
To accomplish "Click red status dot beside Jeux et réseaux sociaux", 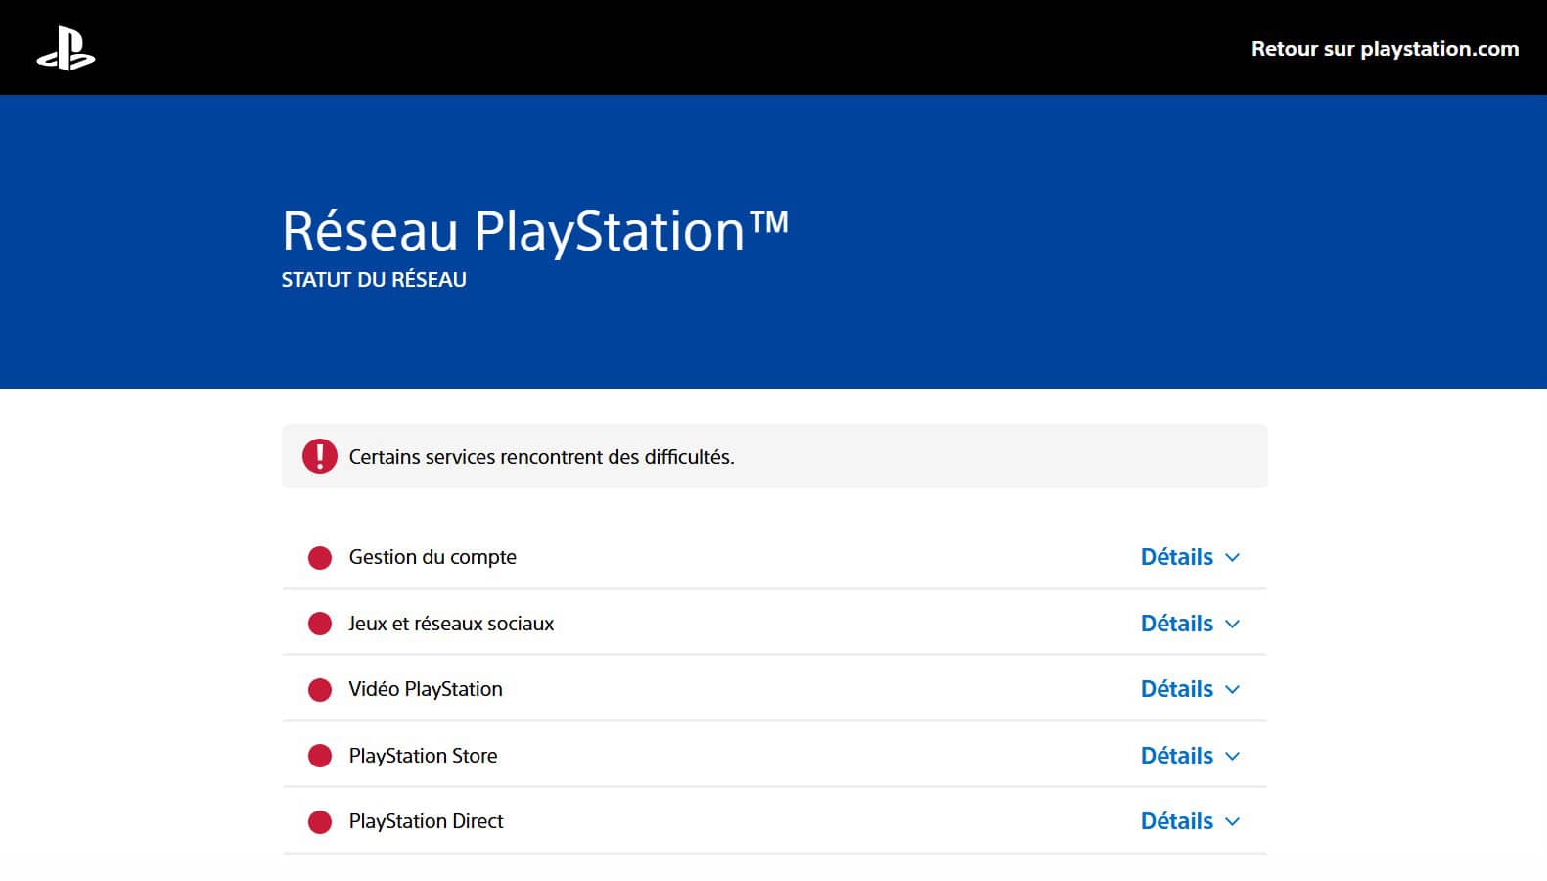I will pyautogui.click(x=320, y=624).
